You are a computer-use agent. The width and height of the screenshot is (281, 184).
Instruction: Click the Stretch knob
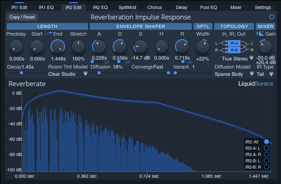(x=78, y=46)
